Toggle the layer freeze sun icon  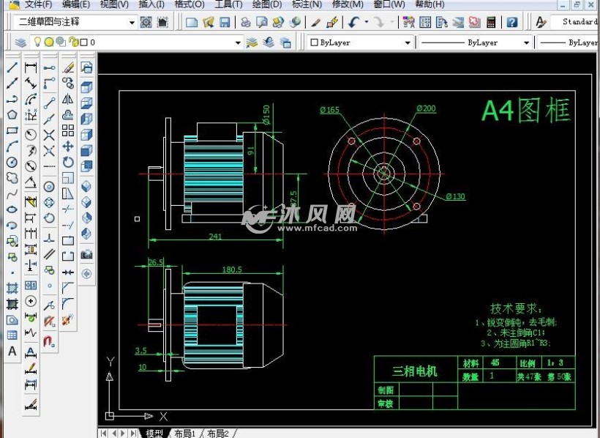pyautogui.click(x=49, y=42)
